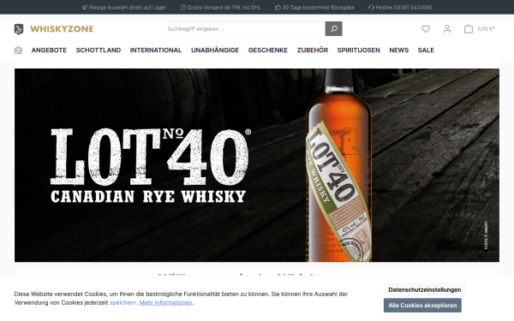Open the shopping cart bag icon
The image size is (514, 321).
(x=469, y=29)
